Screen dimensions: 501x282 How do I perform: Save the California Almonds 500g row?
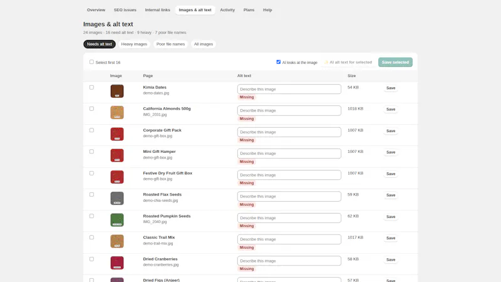(391, 109)
